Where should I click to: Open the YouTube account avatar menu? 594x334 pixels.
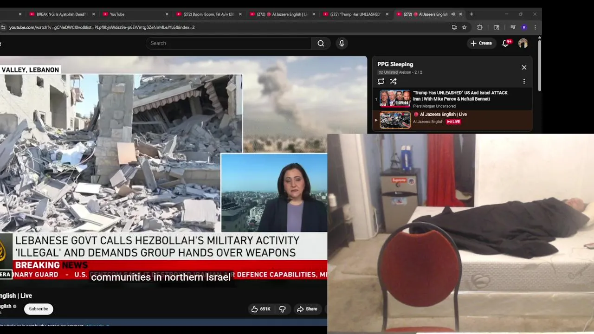[x=523, y=43]
